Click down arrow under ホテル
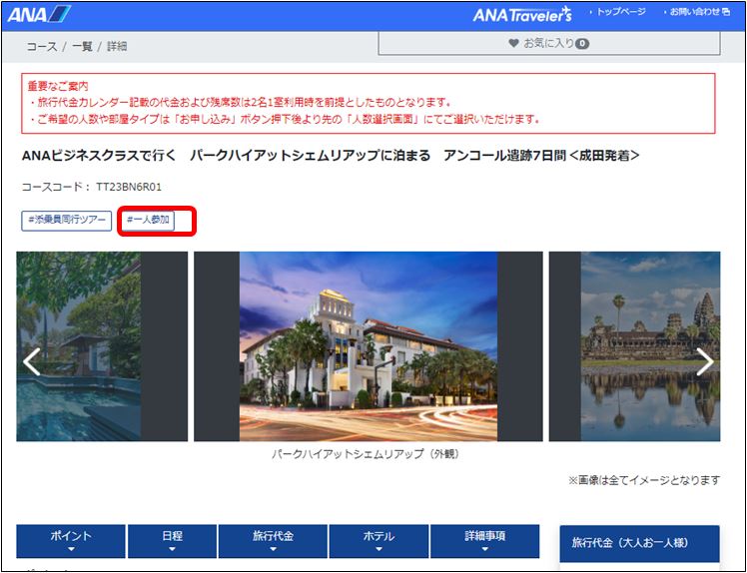The image size is (747, 573). (x=378, y=549)
